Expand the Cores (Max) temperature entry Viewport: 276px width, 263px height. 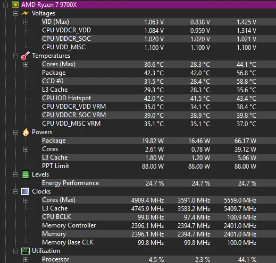tap(26, 64)
